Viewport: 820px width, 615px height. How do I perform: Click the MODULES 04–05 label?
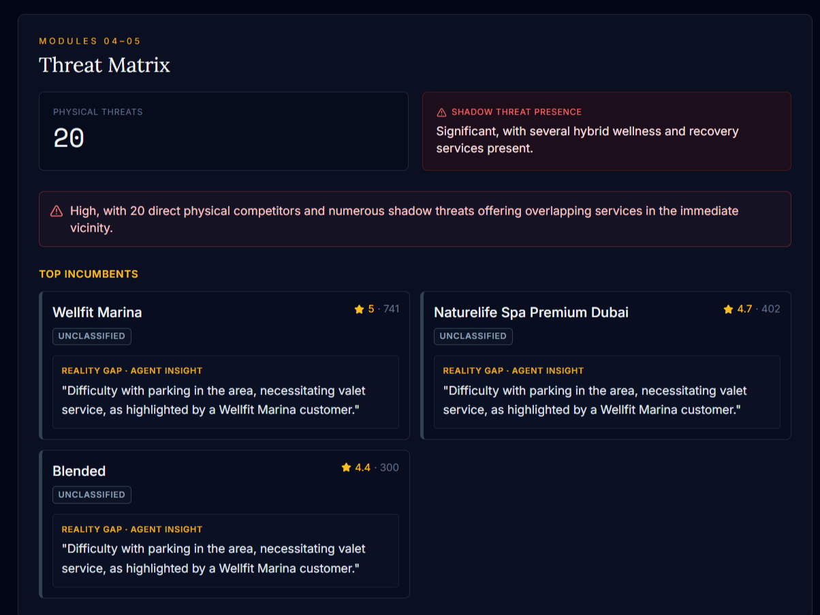pos(90,42)
